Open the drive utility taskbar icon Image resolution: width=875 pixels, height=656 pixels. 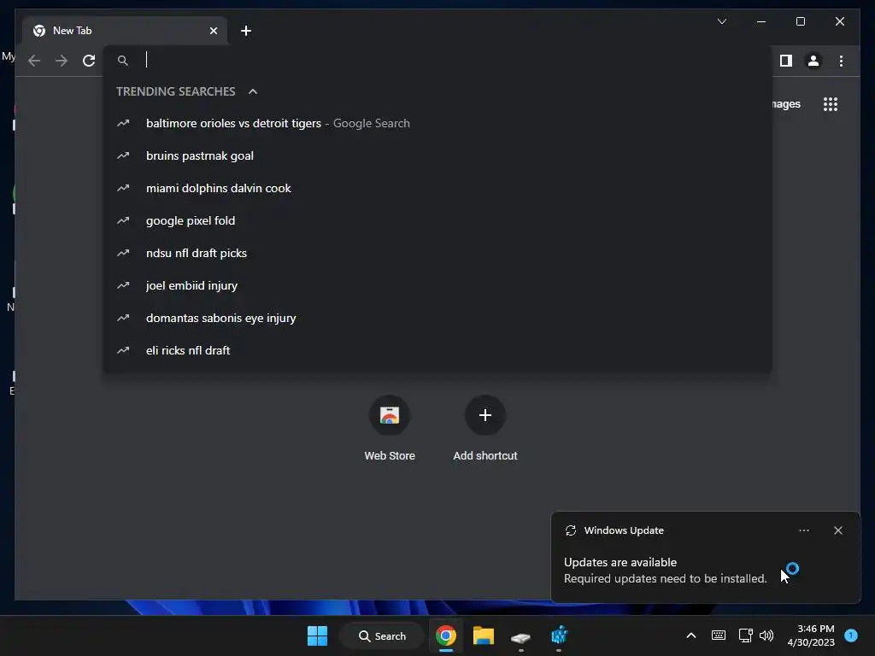(520, 637)
